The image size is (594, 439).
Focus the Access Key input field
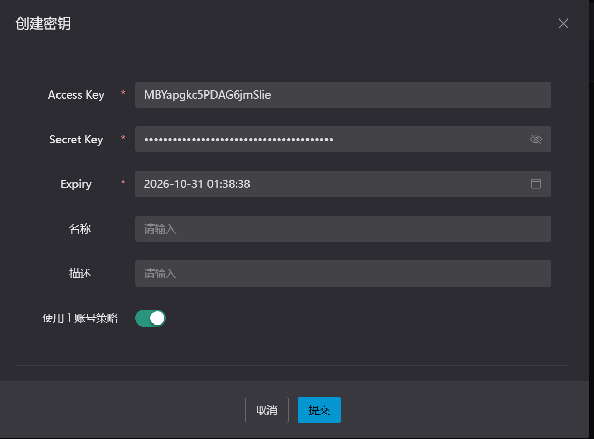tap(334, 94)
